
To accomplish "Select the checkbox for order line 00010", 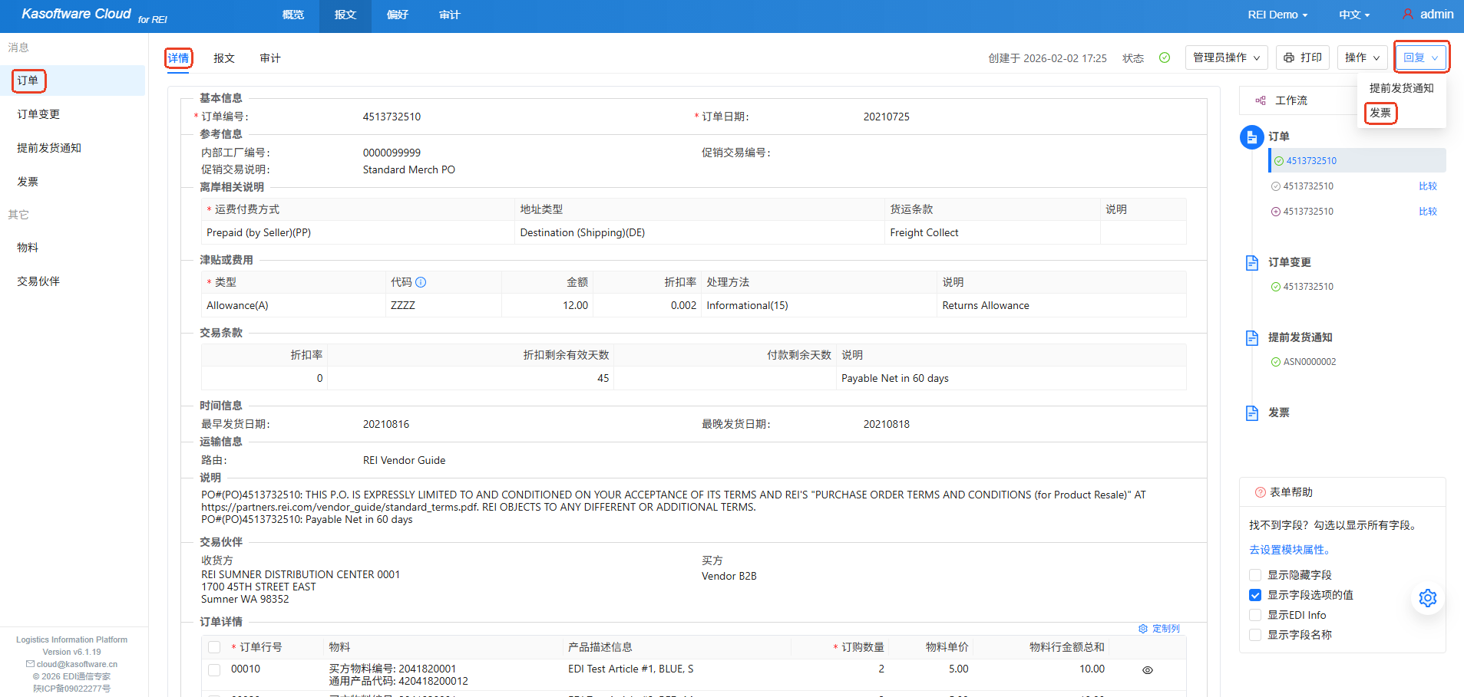I will pos(214,669).
